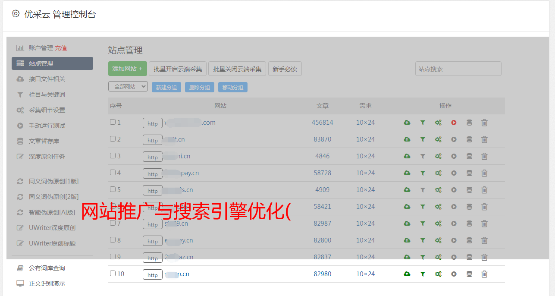Click the database stack icon in row 3

[x=469, y=156]
